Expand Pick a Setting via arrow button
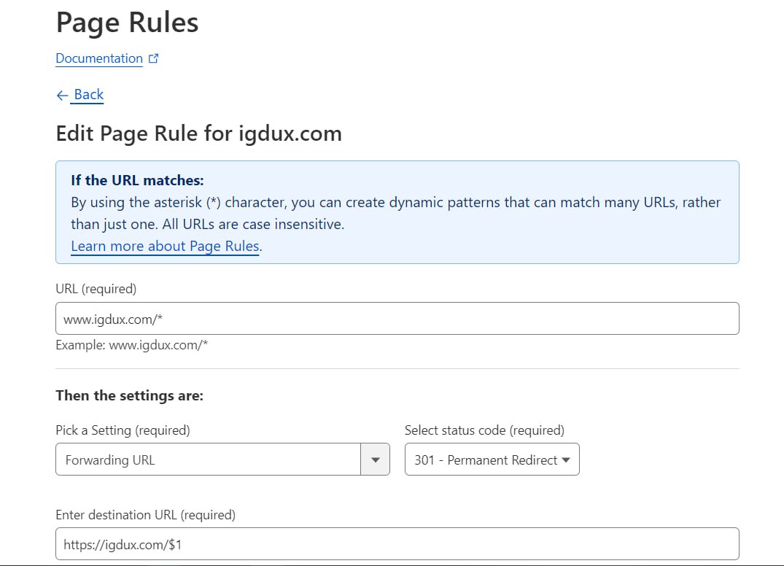The width and height of the screenshot is (784, 566). click(x=376, y=460)
